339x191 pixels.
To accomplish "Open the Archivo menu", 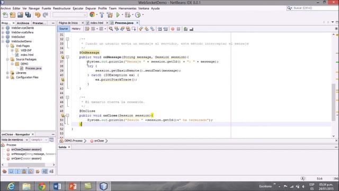I will tap(6, 8).
